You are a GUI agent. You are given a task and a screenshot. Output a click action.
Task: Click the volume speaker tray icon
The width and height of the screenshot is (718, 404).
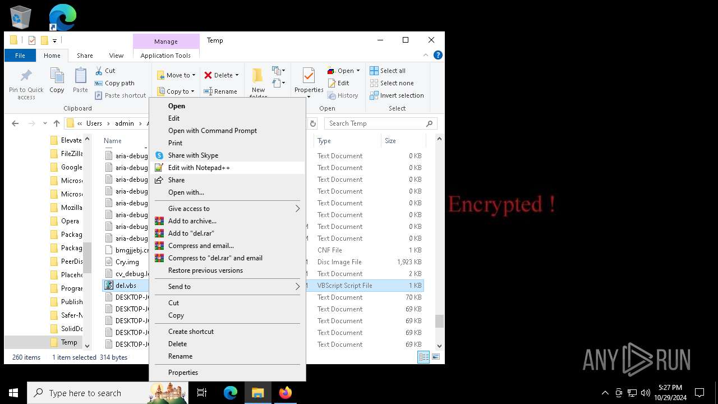point(645,393)
